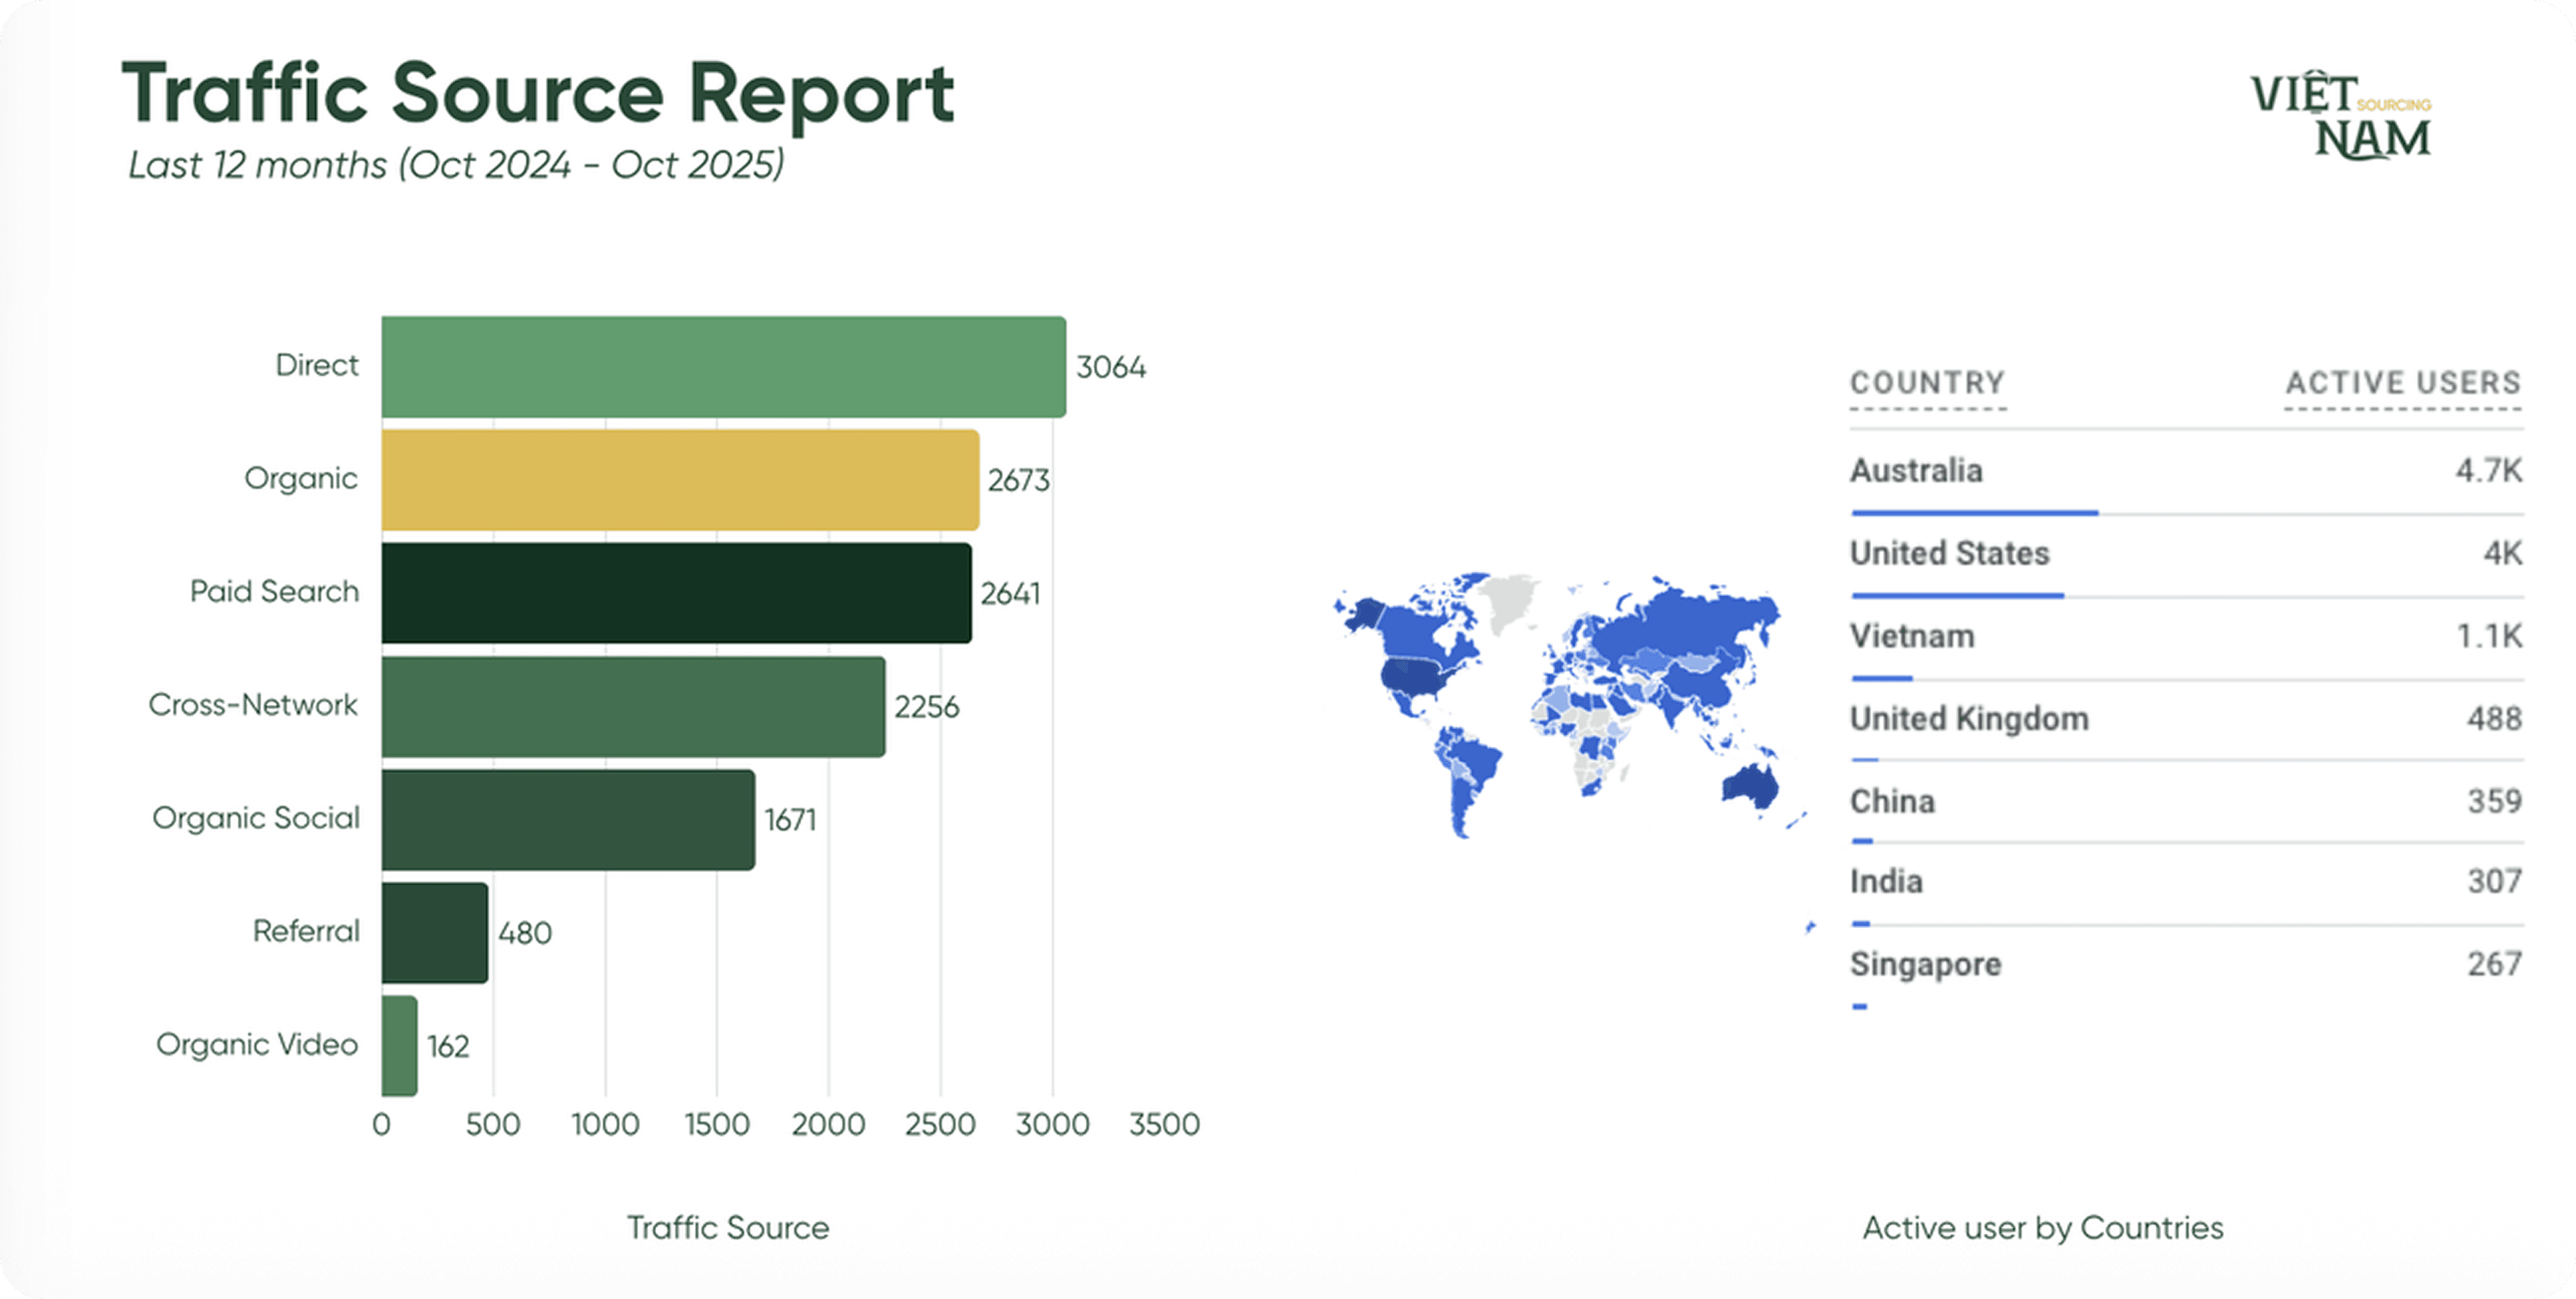Click the small Organic Video bar
This screenshot has width=2576, height=1299.
(399, 1045)
